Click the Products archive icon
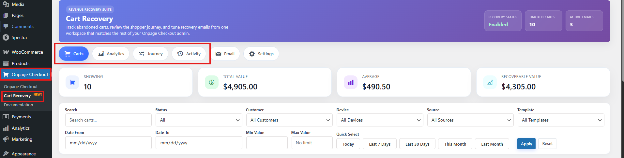 (6, 63)
